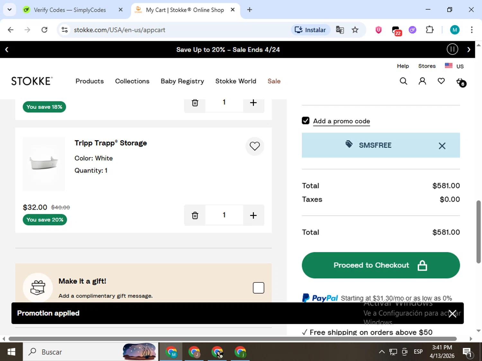Bookmark this page with the star icon
482x361 pixels.
355,30
